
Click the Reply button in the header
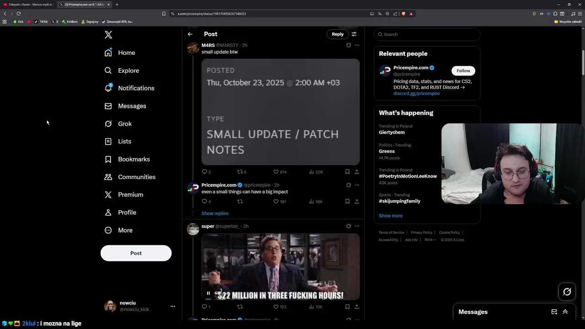click(x=338, y=34)
